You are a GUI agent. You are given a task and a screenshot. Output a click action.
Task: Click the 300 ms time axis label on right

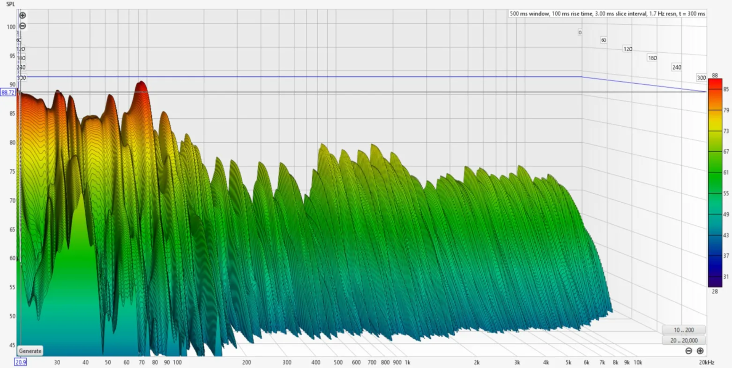701,78
